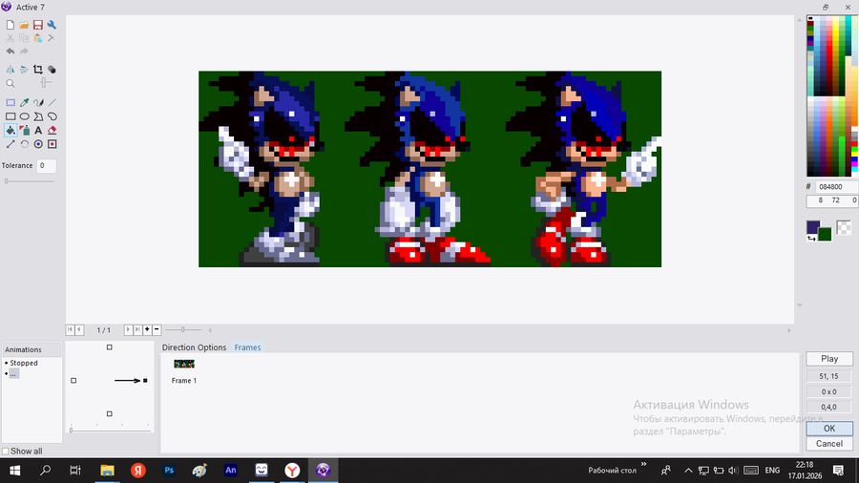Select the '...' animation entry

[13, 373]
